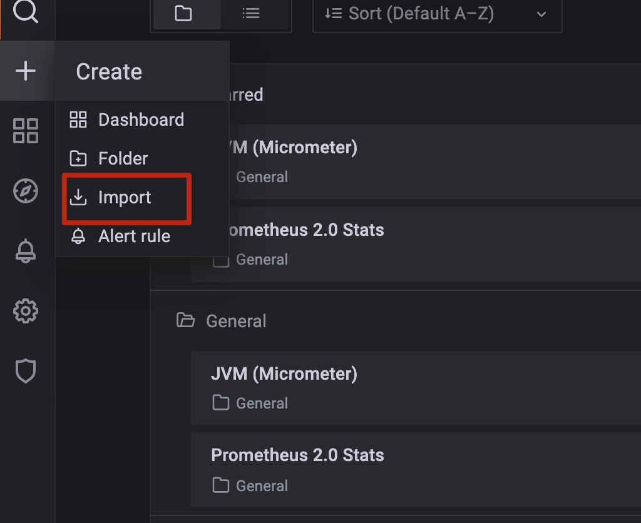Toggle the list view layout icon

[x=251, y=14]
